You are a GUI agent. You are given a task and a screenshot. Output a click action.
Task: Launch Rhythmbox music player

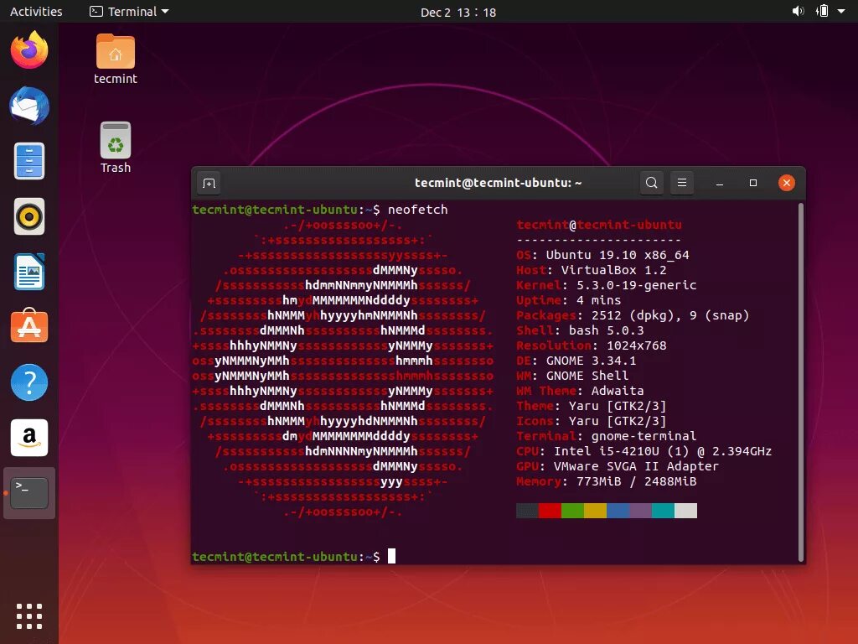pyautogui.click(x=29, y=216)
